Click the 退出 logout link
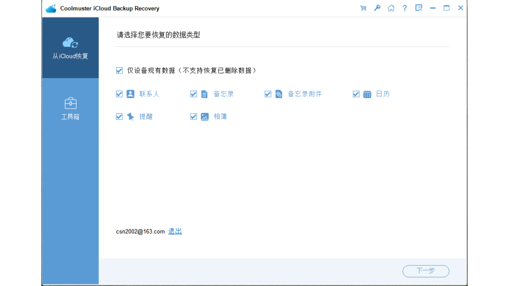This screenshot has width=509, height=286. click(175, 231)
